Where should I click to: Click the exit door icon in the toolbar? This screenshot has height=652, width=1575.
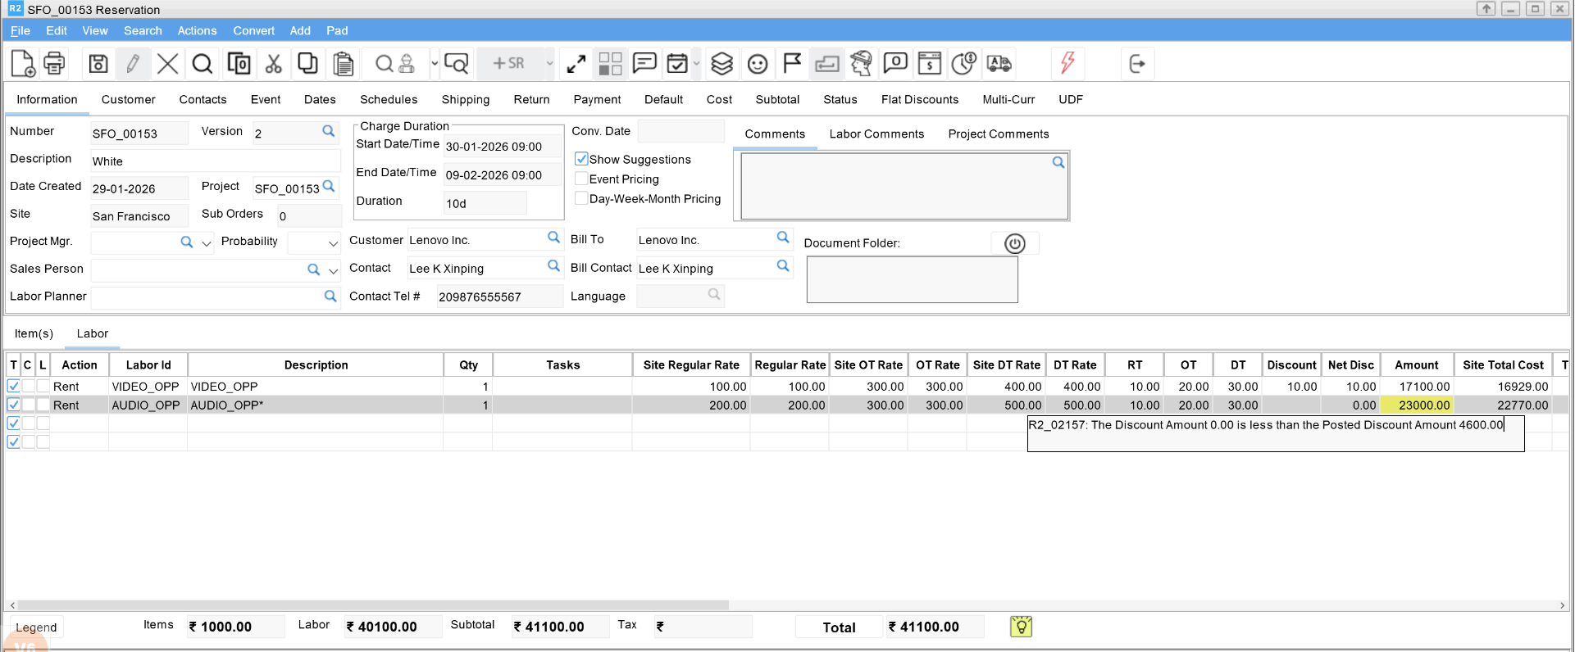pyautogui.click(x=1137, y=63)
